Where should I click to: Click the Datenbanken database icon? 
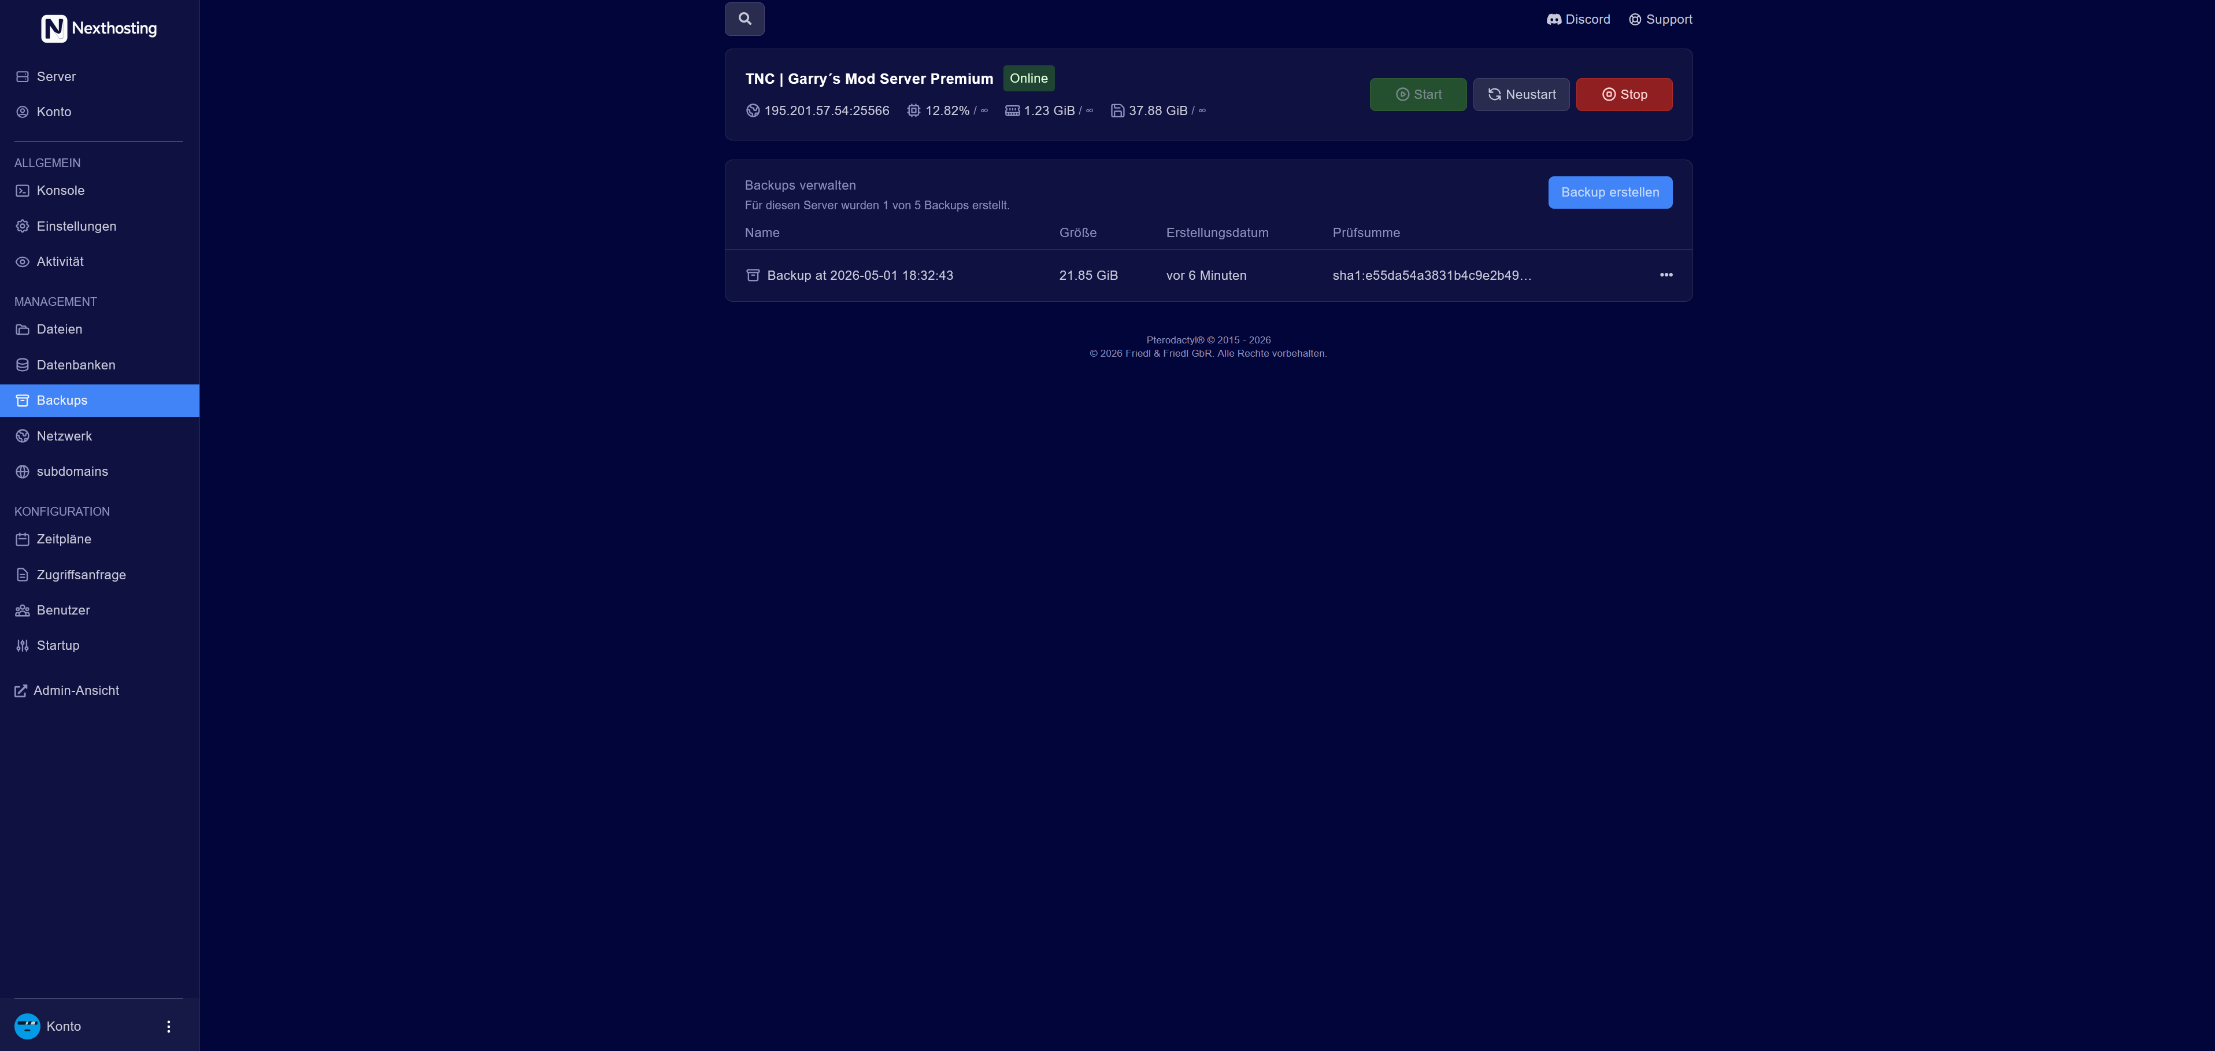[23, 365]
